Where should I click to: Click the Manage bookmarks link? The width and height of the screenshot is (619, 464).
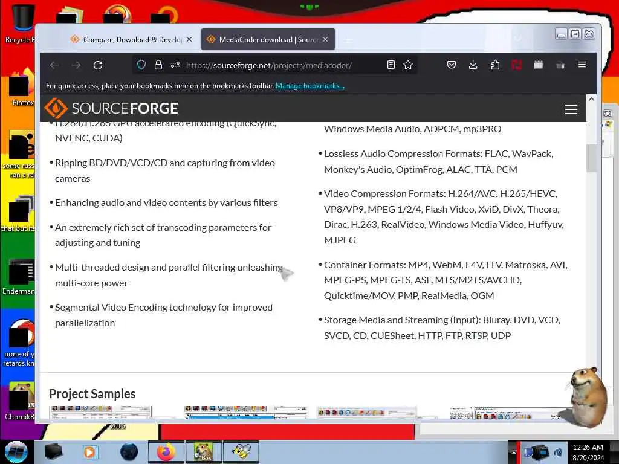point(310,86)
